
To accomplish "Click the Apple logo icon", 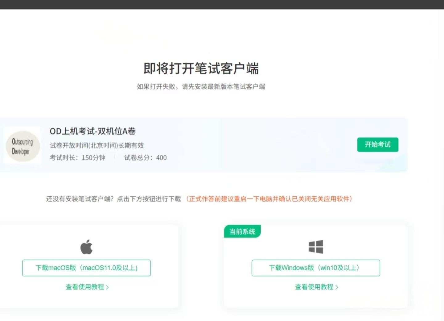I will [x=86, y=247].
